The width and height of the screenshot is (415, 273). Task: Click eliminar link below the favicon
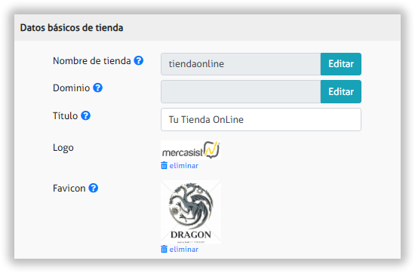pyautogui.click(x=183, y=249)
